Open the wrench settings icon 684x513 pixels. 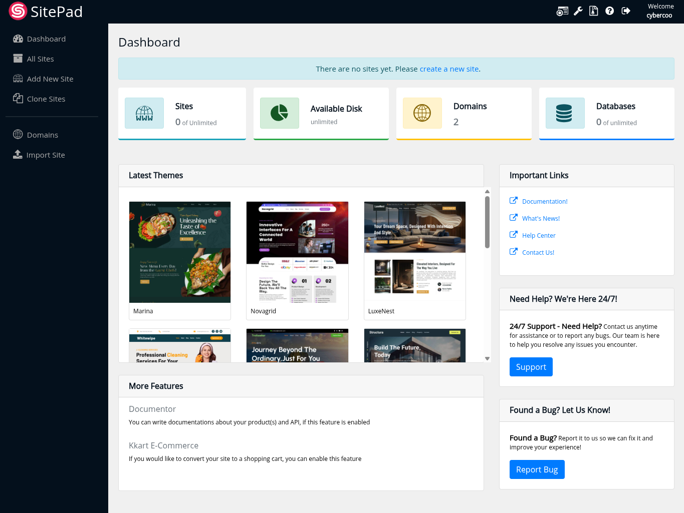click(578, 11)
